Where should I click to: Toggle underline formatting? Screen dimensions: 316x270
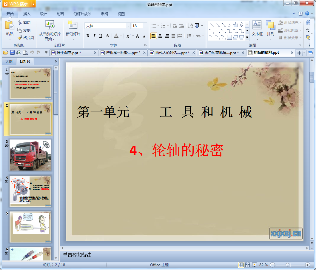[x=101, y=36]
